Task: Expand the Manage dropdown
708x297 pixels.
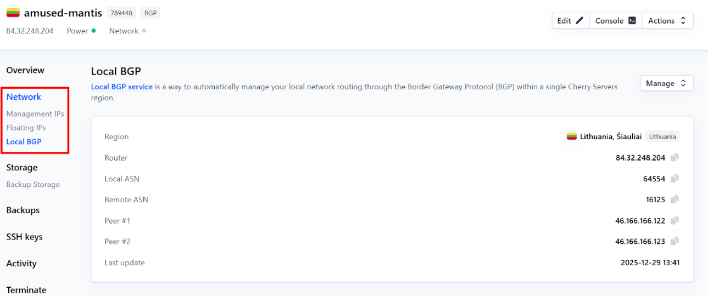Action: click(x=666, y=83)
